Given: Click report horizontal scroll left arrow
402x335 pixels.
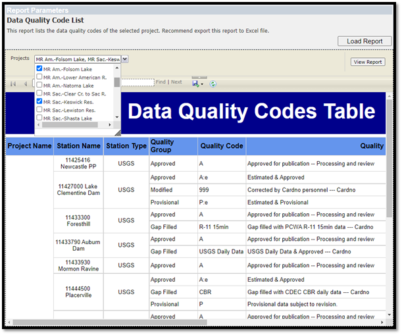Looking at the screenshot, I should tap(9, 322).
